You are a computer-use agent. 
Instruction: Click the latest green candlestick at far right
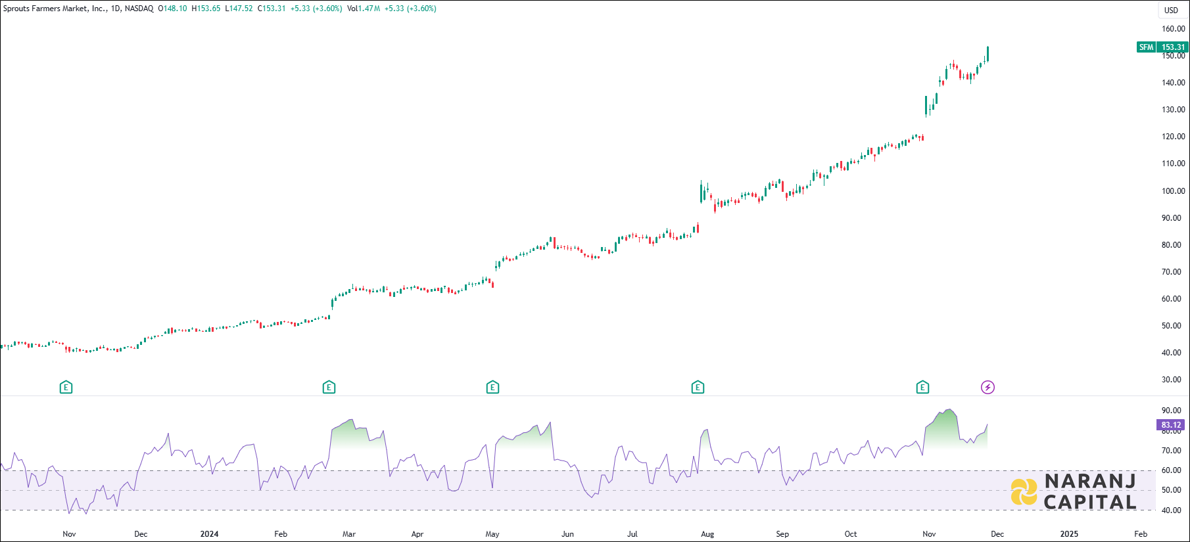pyautogui.click(x=988, y=54)
